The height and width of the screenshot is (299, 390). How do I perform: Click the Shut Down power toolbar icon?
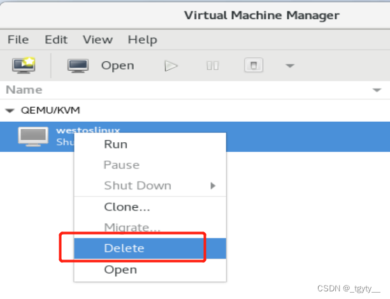tap(253, 65)
